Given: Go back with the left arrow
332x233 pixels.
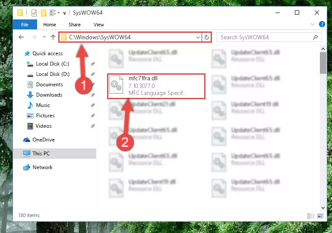Looking at the screenshot, I should click(x=21, y=37).
